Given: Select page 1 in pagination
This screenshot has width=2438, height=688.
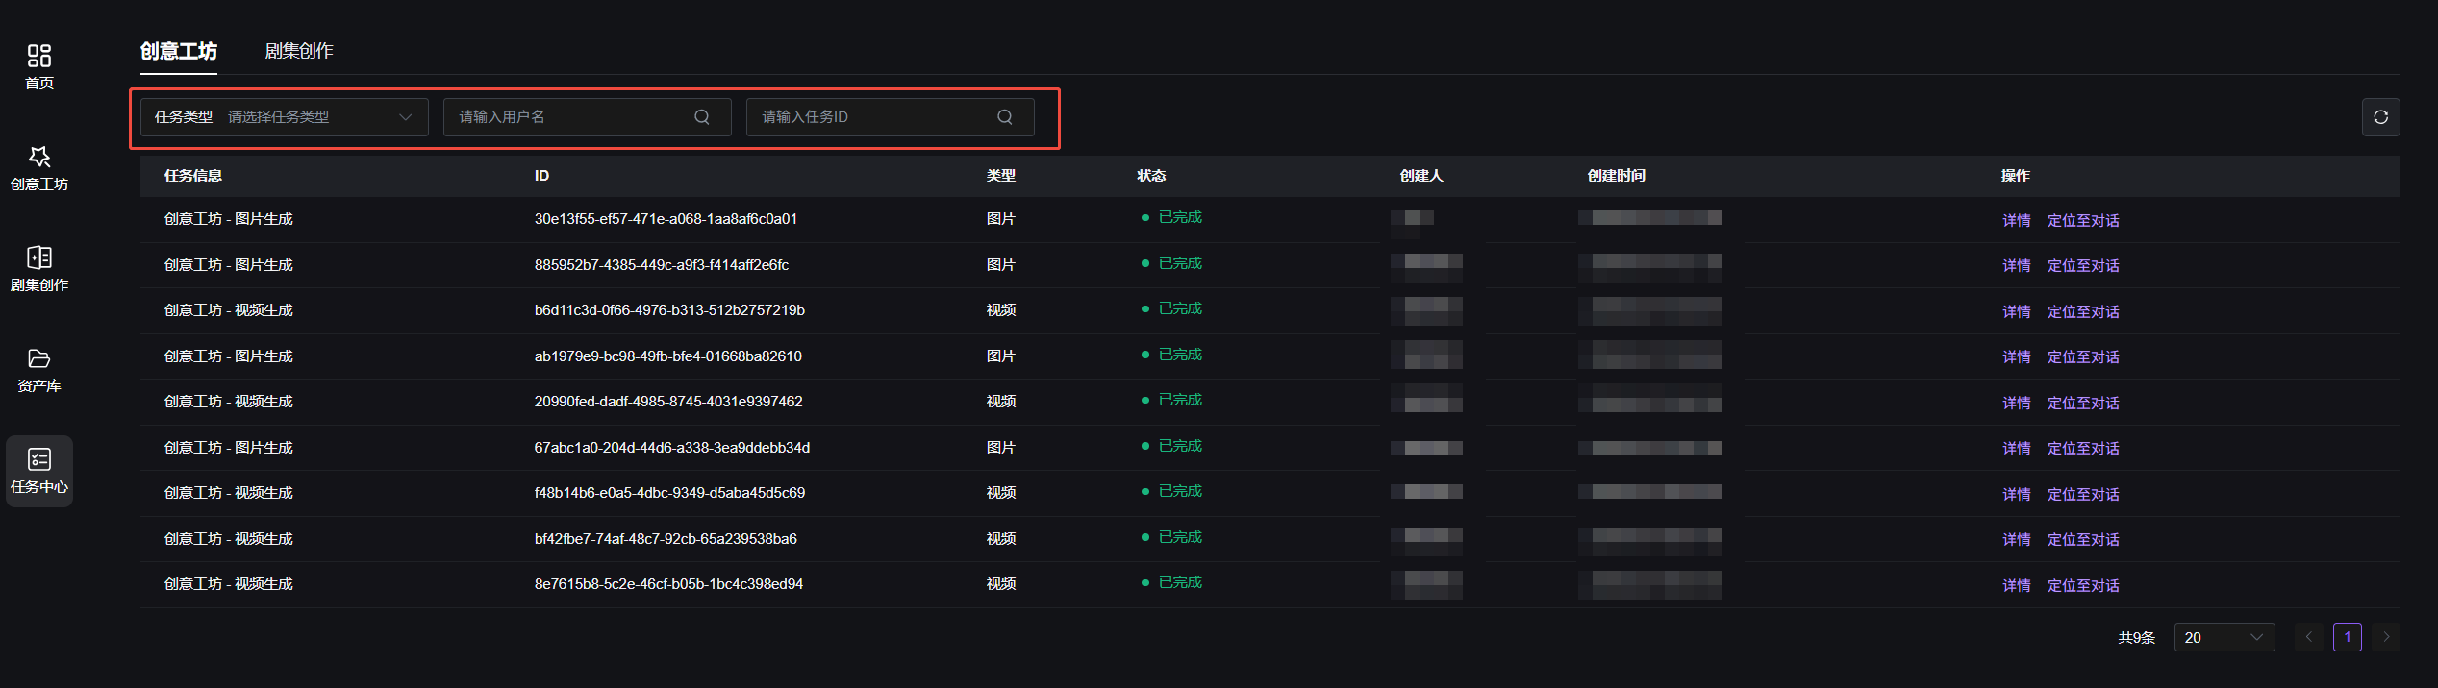Looking at the screenshot, I should coord(2348,637).
